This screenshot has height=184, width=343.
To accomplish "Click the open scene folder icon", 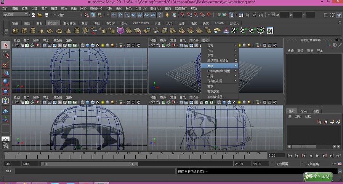I will tap(40, 15).
